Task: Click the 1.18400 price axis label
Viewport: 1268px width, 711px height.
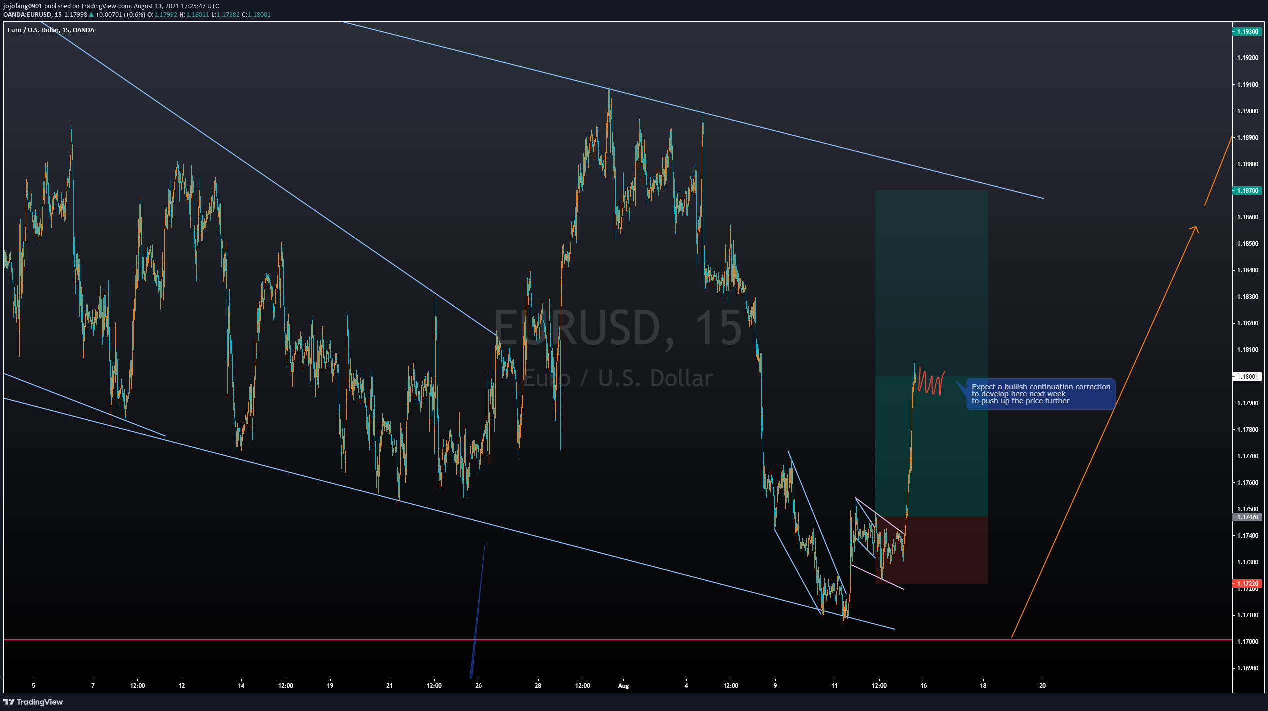Action: point(1247,270)
